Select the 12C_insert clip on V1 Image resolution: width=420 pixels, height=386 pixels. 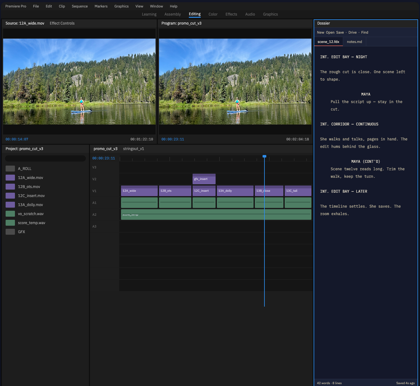tap(204, 191)
